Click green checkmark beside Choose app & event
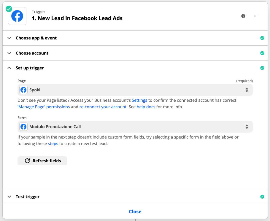270x221 pixels. pyautogui.click(x=262, y=38)
